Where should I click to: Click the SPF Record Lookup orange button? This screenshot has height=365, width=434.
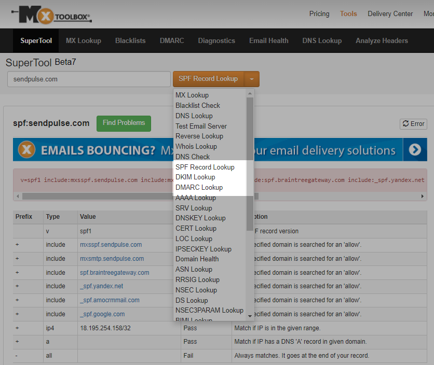point(208,79)
